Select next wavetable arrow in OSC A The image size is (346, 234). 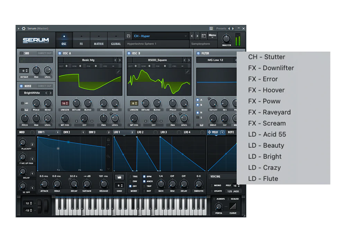(x=120, y=60)
